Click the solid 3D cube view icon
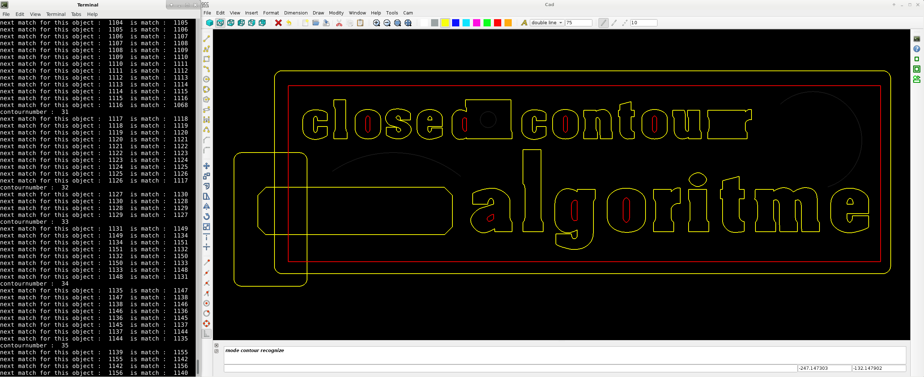Viewport: 924px width, 377px height. coord(209,23)
